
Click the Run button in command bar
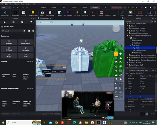153,114
